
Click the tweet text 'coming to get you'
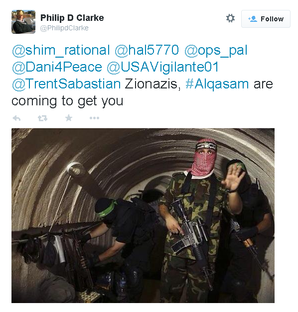67,101
